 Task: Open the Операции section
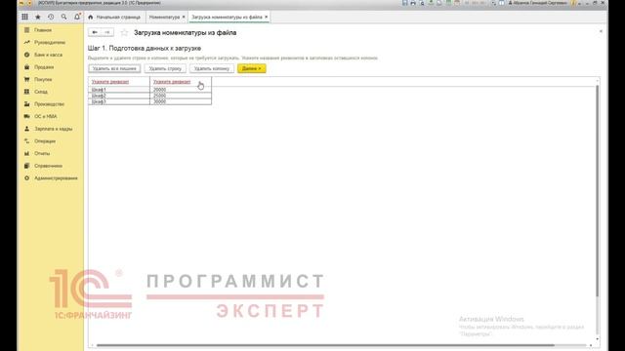45,140
